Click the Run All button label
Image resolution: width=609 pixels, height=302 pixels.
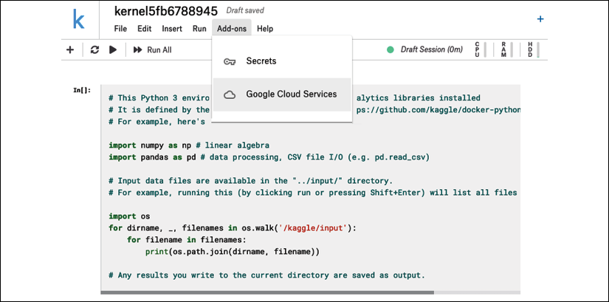(159, 49)
